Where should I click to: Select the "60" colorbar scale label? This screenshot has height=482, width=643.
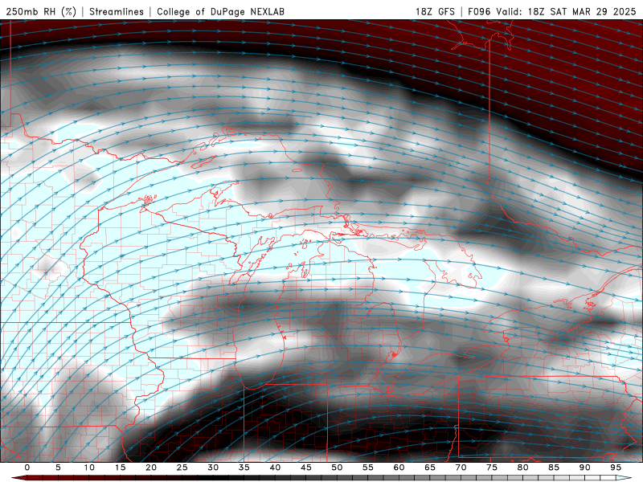point(399,468)
